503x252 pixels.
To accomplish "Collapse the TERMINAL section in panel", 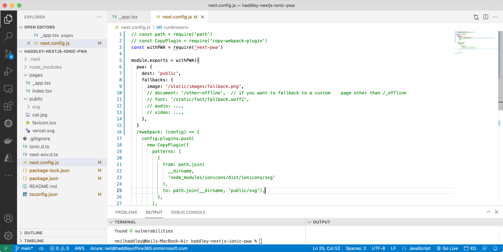I will [x=125, y=222].
